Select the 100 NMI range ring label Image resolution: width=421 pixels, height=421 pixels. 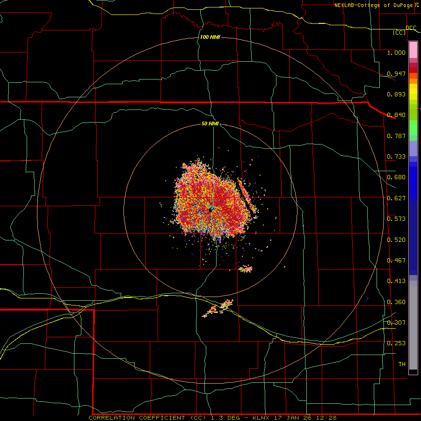pos(210,37)
